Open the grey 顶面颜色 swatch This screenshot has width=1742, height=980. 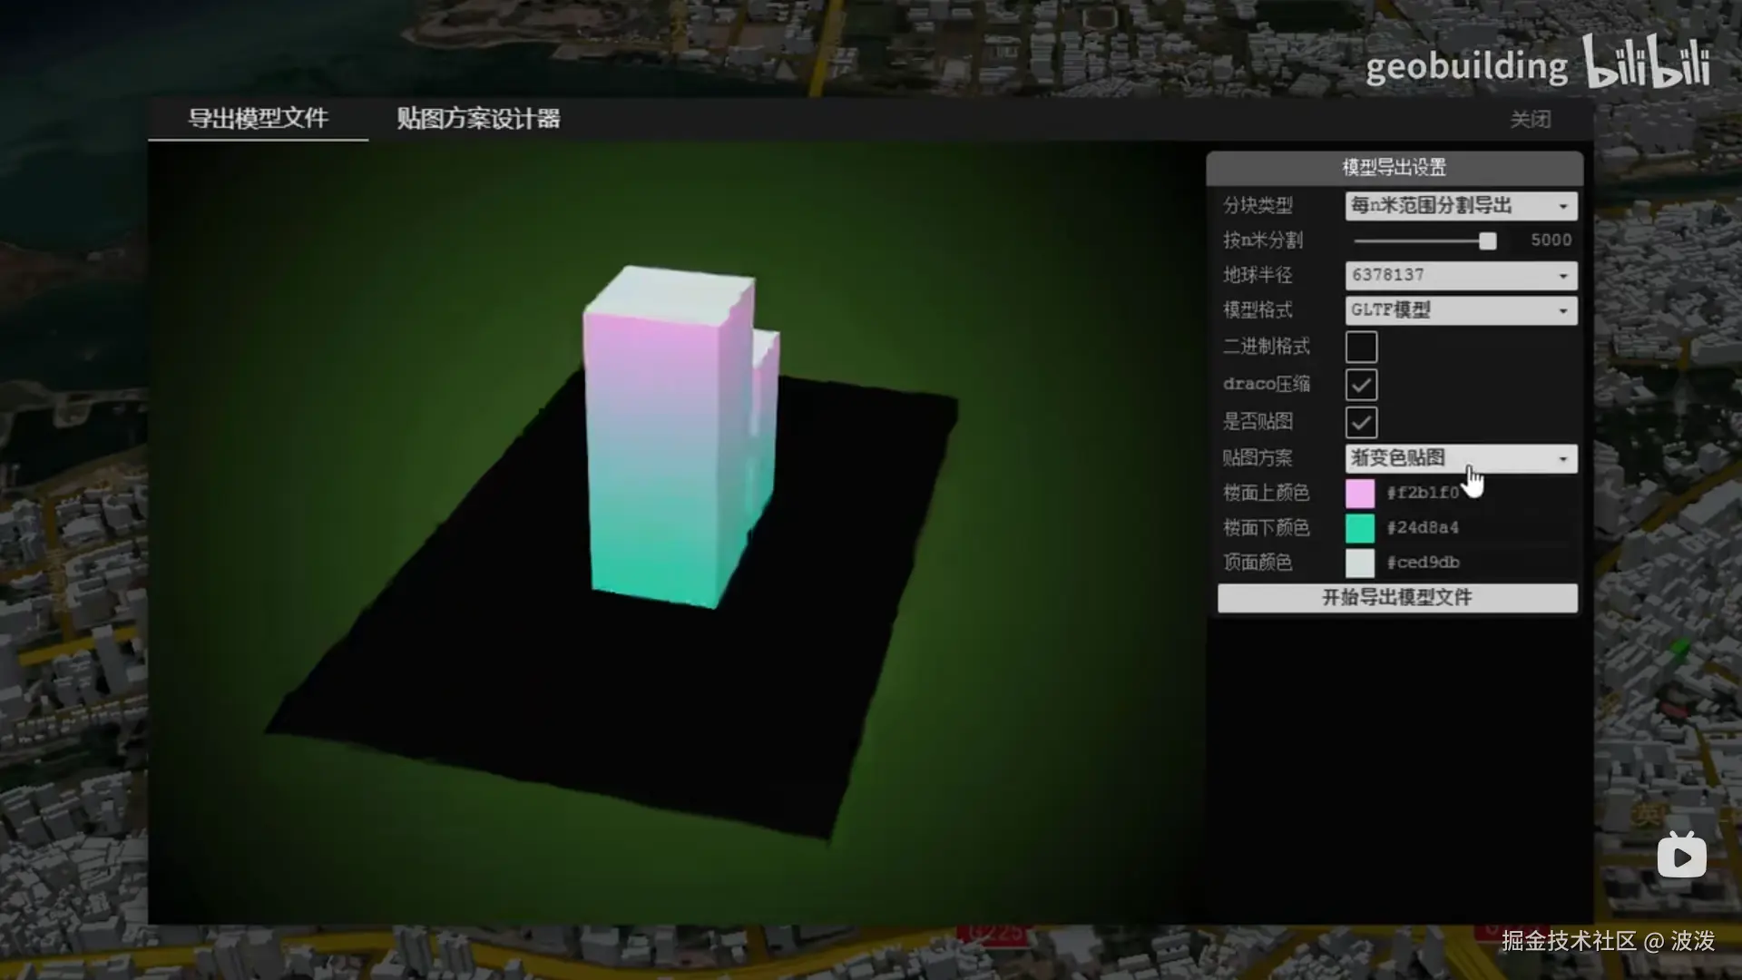click(1359, 563)
